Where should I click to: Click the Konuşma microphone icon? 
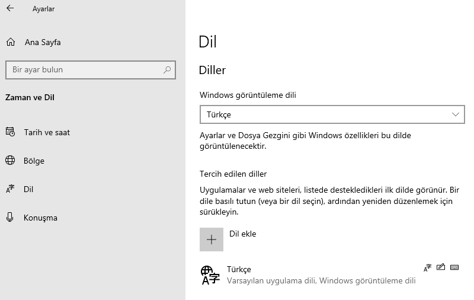tap(9, 217)
